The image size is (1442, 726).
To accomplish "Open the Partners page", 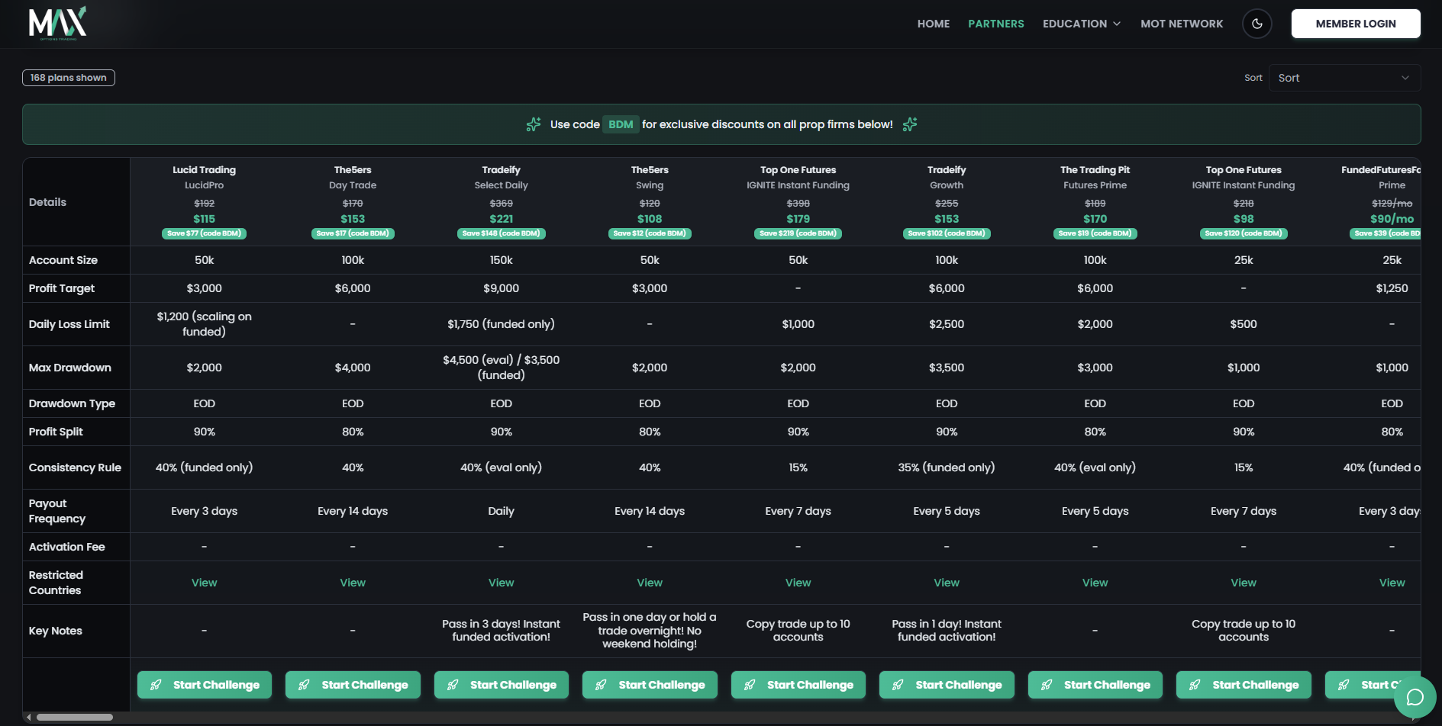I will [996, 24].
